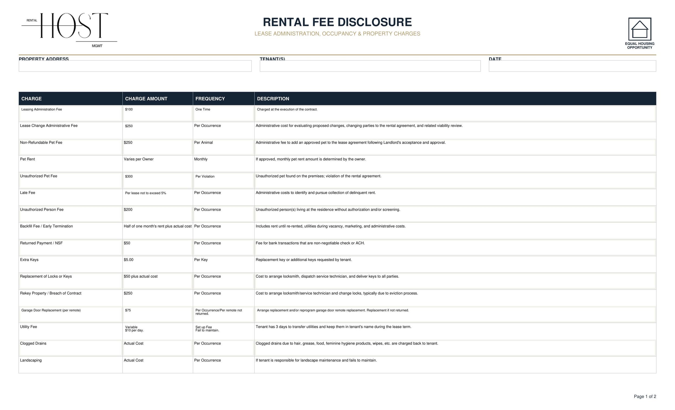Click the Date input field
675x410 pixels.
[x=572, y=66]
